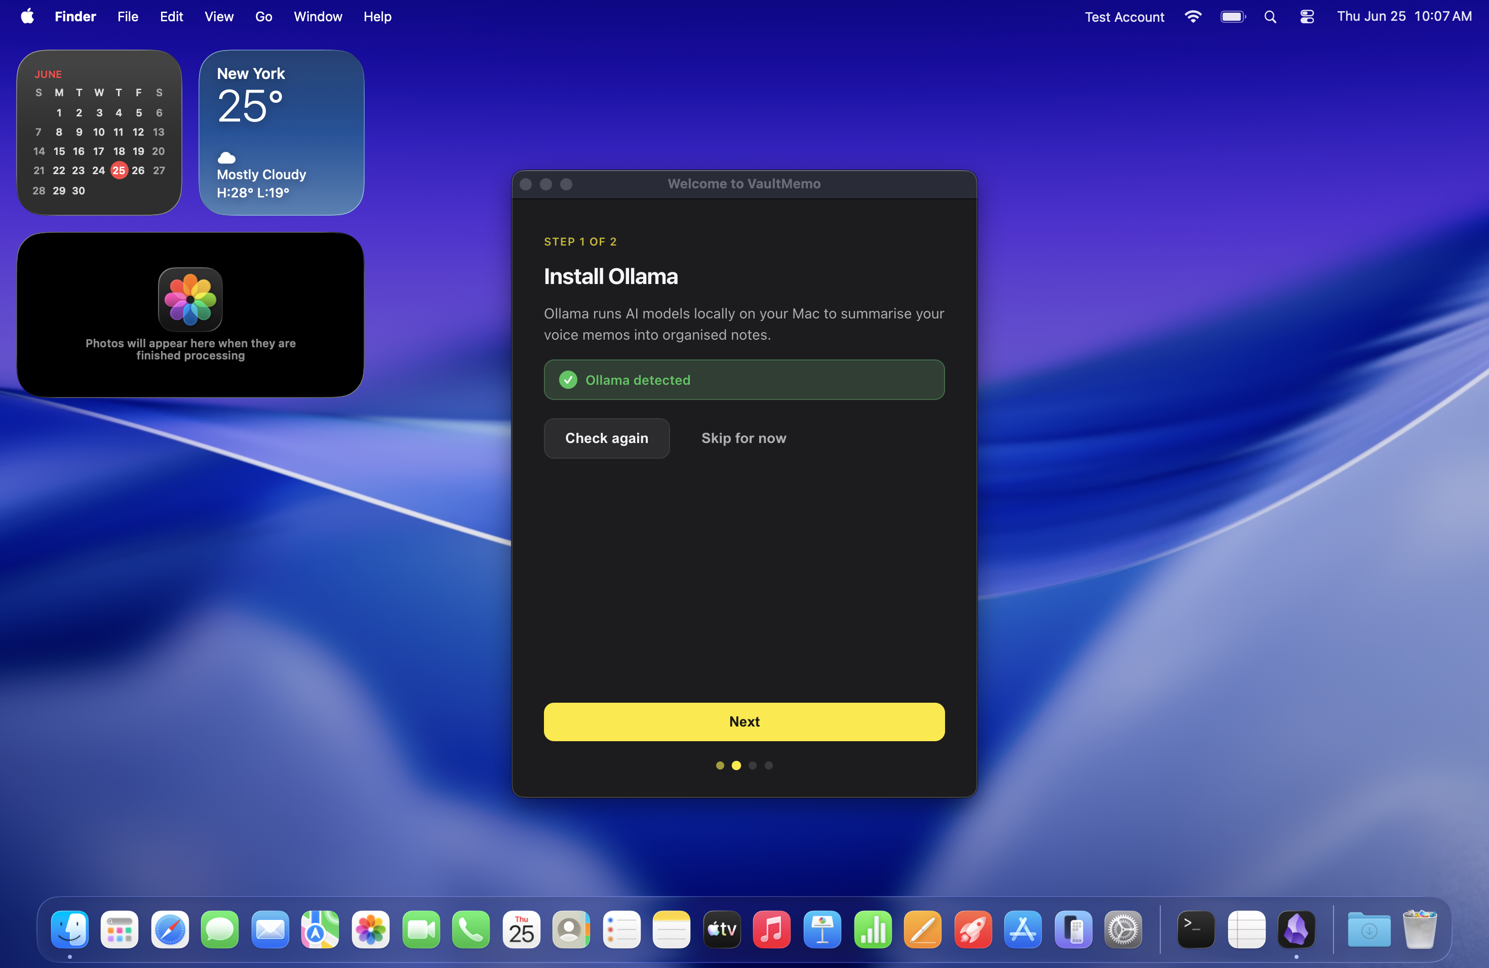Launch FaceTime from the Dock
This screenshot has width=1489, height=968.
(x=421, y=929)
